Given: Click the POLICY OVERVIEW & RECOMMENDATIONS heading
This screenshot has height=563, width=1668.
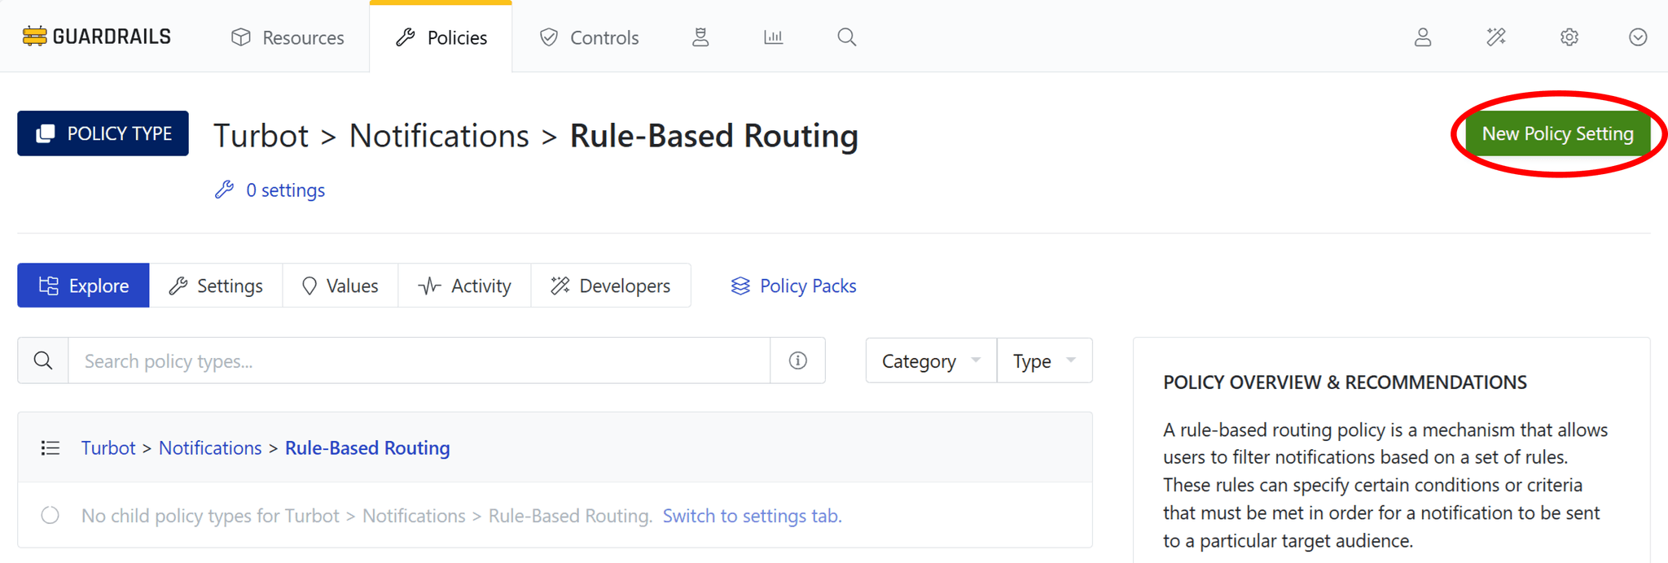Looking at the screenshot, I should tap(1345, 382).
